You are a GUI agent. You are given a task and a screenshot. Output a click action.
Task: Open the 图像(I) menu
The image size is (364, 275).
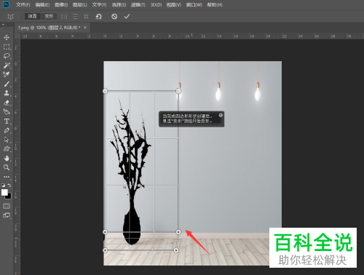click(x=61, y=4)
